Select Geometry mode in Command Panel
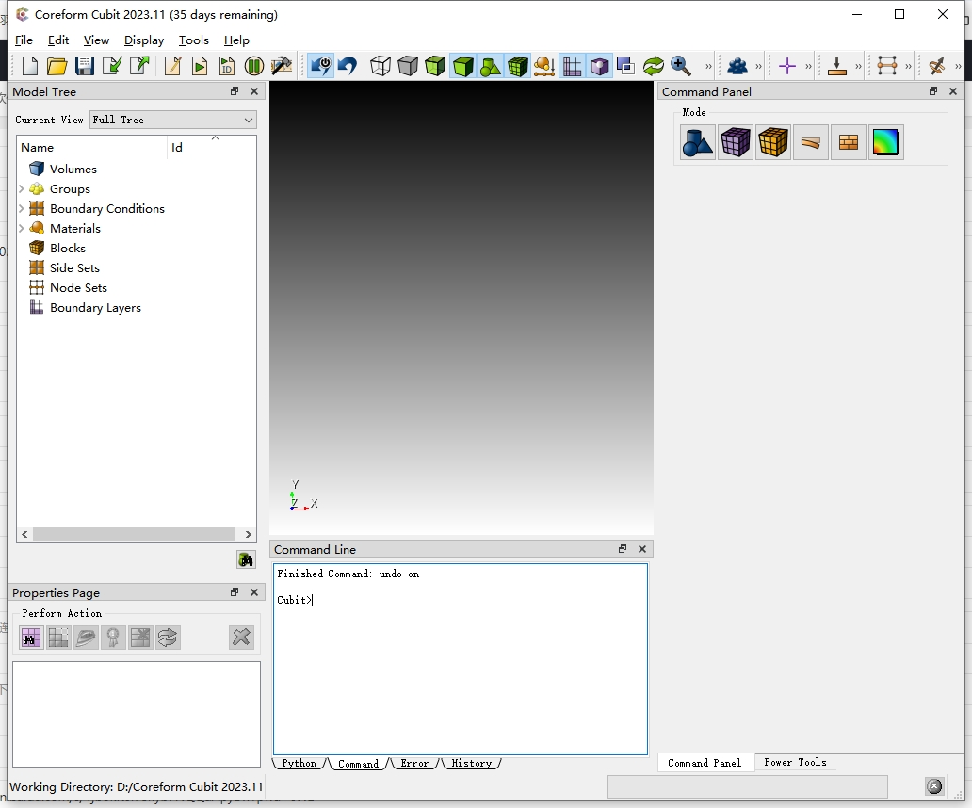Image resolution: width=972 pixels, height=808 pixels. pyautogui.click(x=697, y=142)
